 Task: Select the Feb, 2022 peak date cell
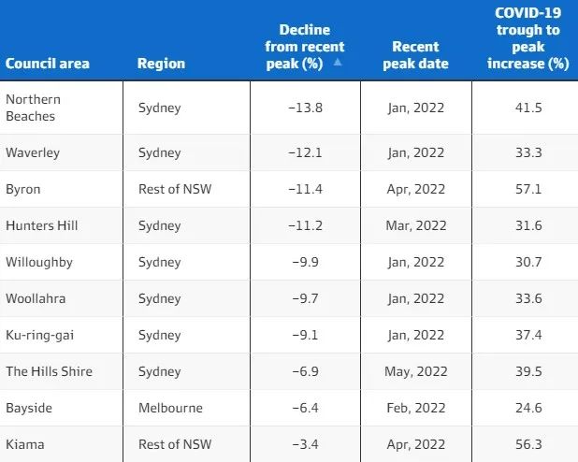click(416, 408)
